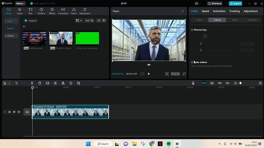Lock the video track
264x148 pixels.
[9, 112]
